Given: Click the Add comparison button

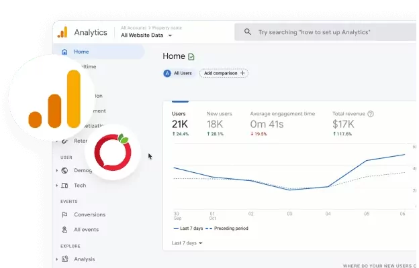Looking at the screenshot, I should 225,73.
